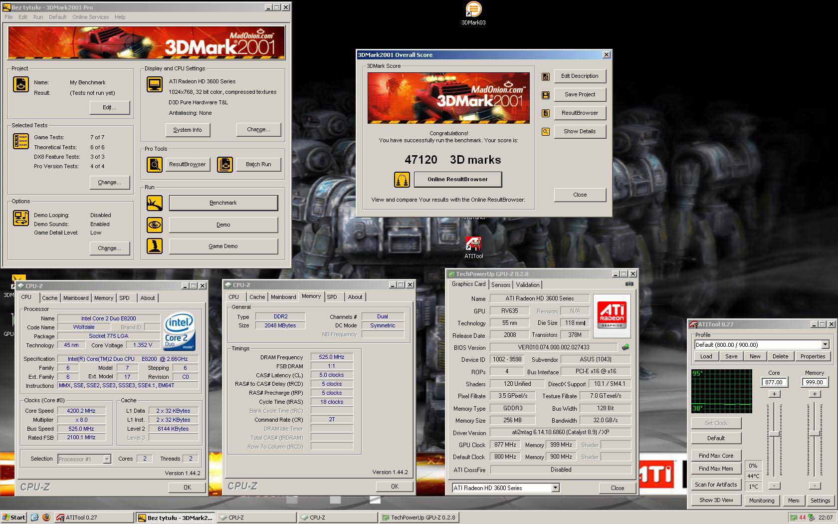
Task: Click the Online ResultBrowser button
Action: point(457,179)
